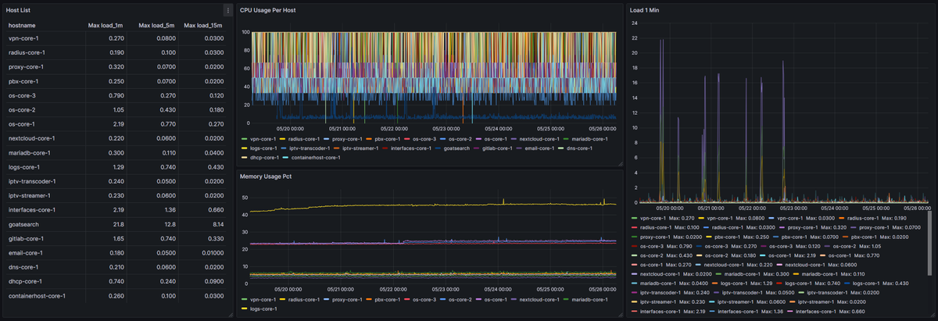Click the CPU Usage Per Host resize handle
The height and width of the screenshot is (321, 938).
coord(620,162)
